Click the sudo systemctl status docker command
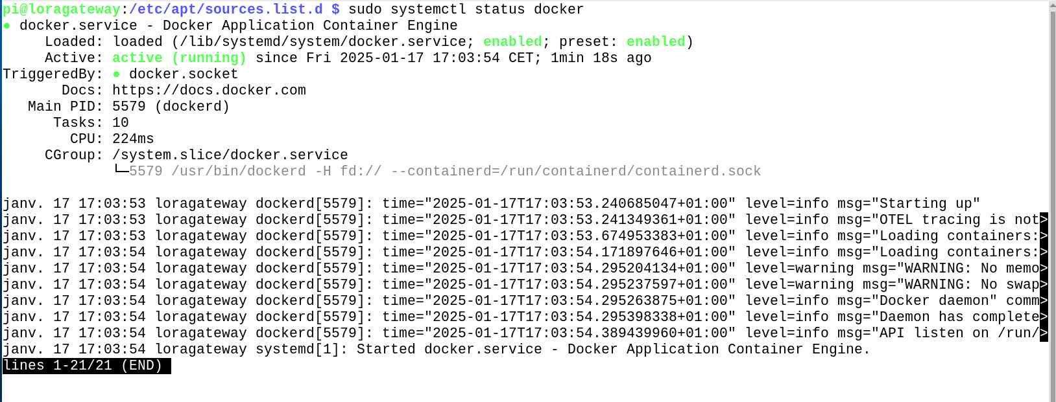 coord(466,10)
